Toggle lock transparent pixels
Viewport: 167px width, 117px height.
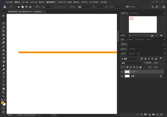point(127,67)
